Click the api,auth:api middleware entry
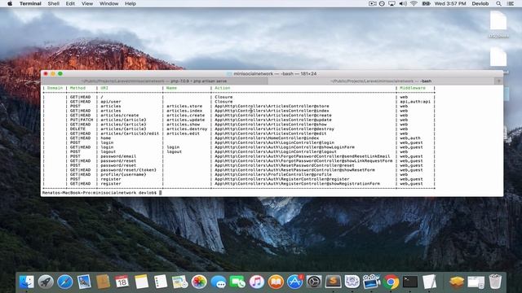This screenshot has height=293, width=522. (415, 102)
